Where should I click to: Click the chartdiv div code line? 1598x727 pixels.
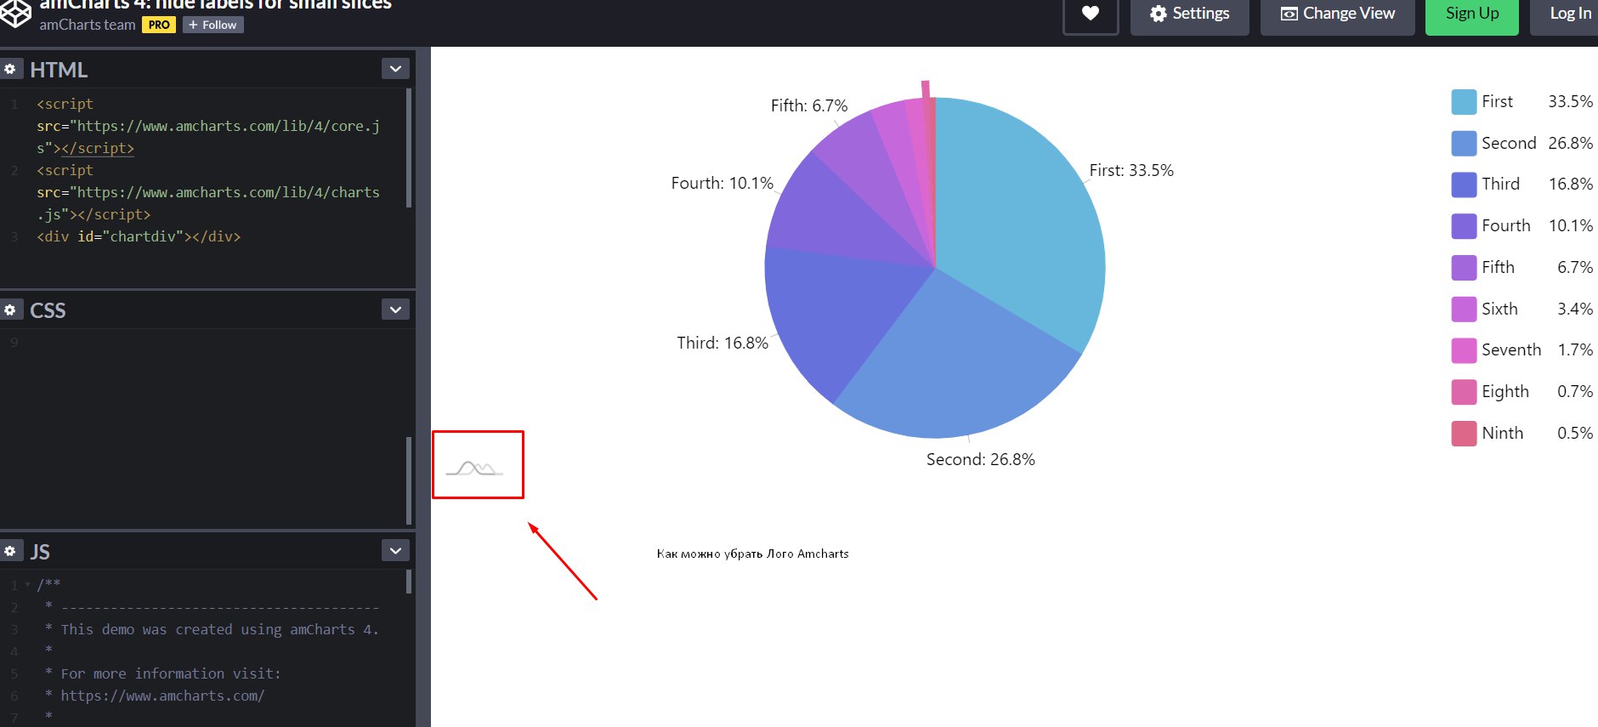click(139, 236)
